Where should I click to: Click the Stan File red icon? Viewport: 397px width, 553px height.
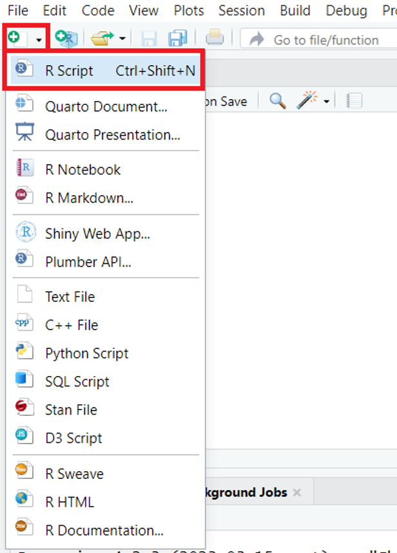(x=24, y=407)
